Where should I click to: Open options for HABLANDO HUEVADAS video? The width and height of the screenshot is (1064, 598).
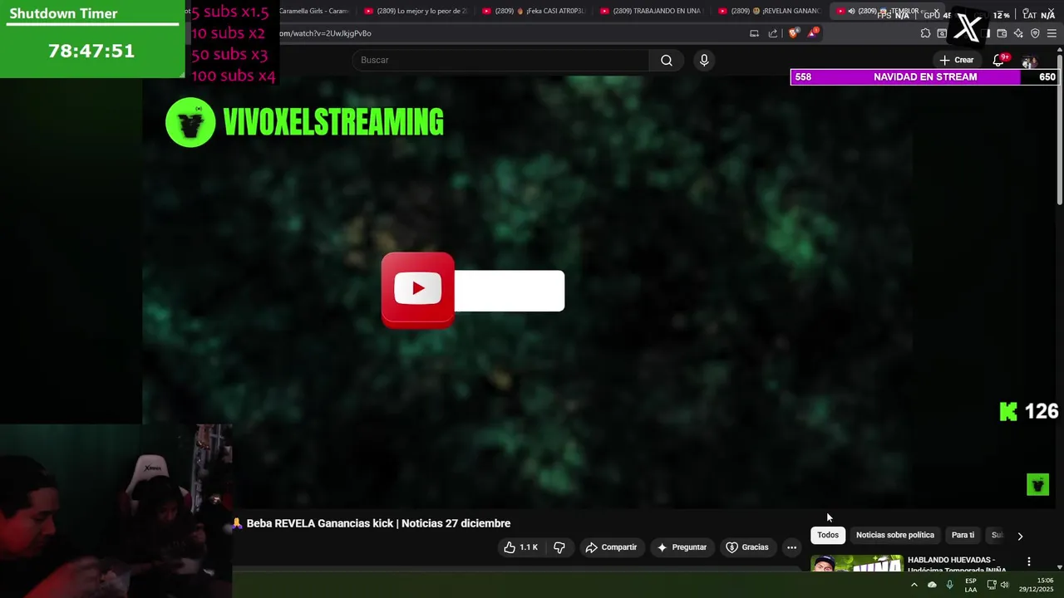1028,561
